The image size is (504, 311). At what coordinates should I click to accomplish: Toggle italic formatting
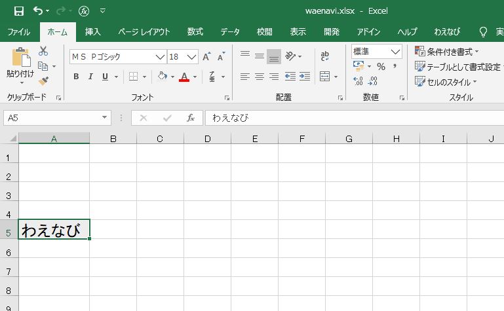(x=90, y=77)
